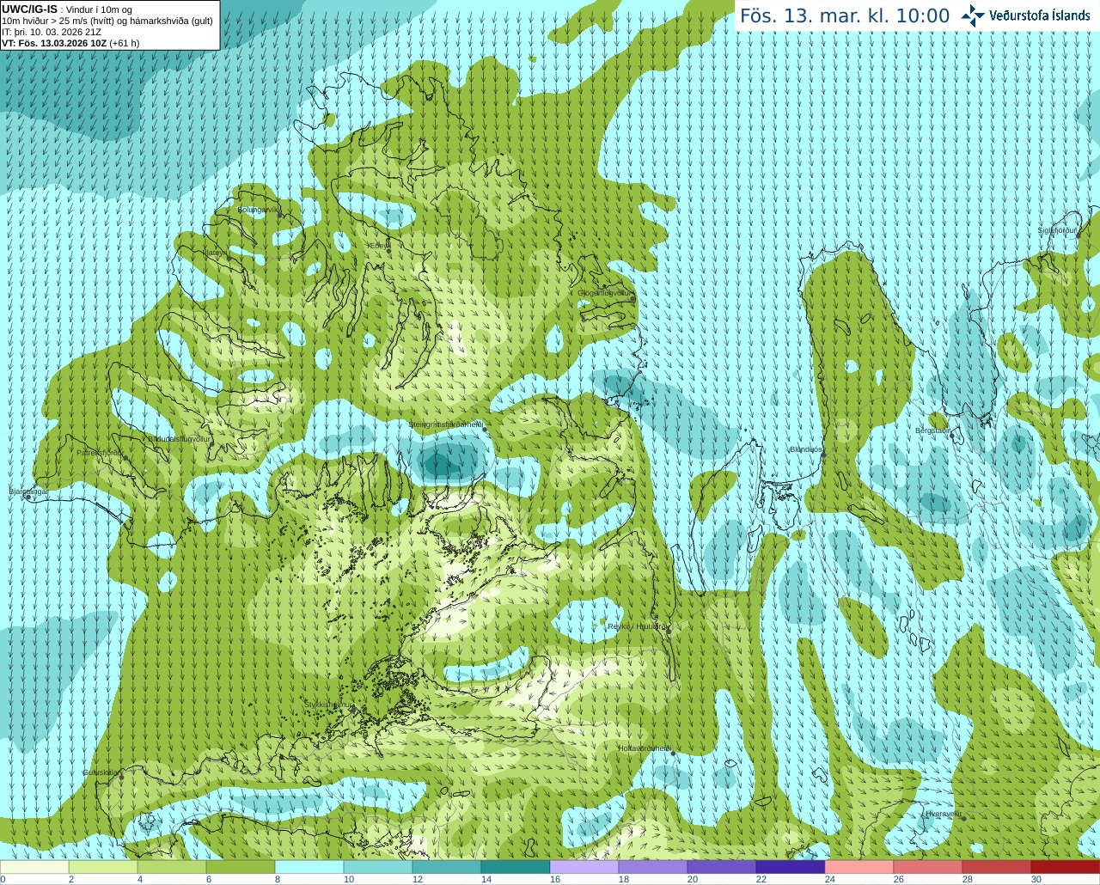1100x885 pixels.
Task: Click the 28–30 m/s red legend swatch
Action: point(997,867)
